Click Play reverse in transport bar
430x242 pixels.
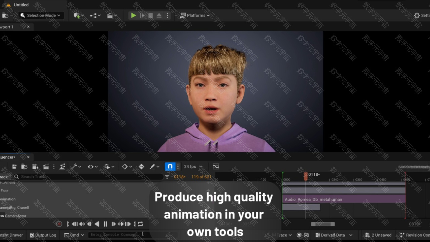97,224
